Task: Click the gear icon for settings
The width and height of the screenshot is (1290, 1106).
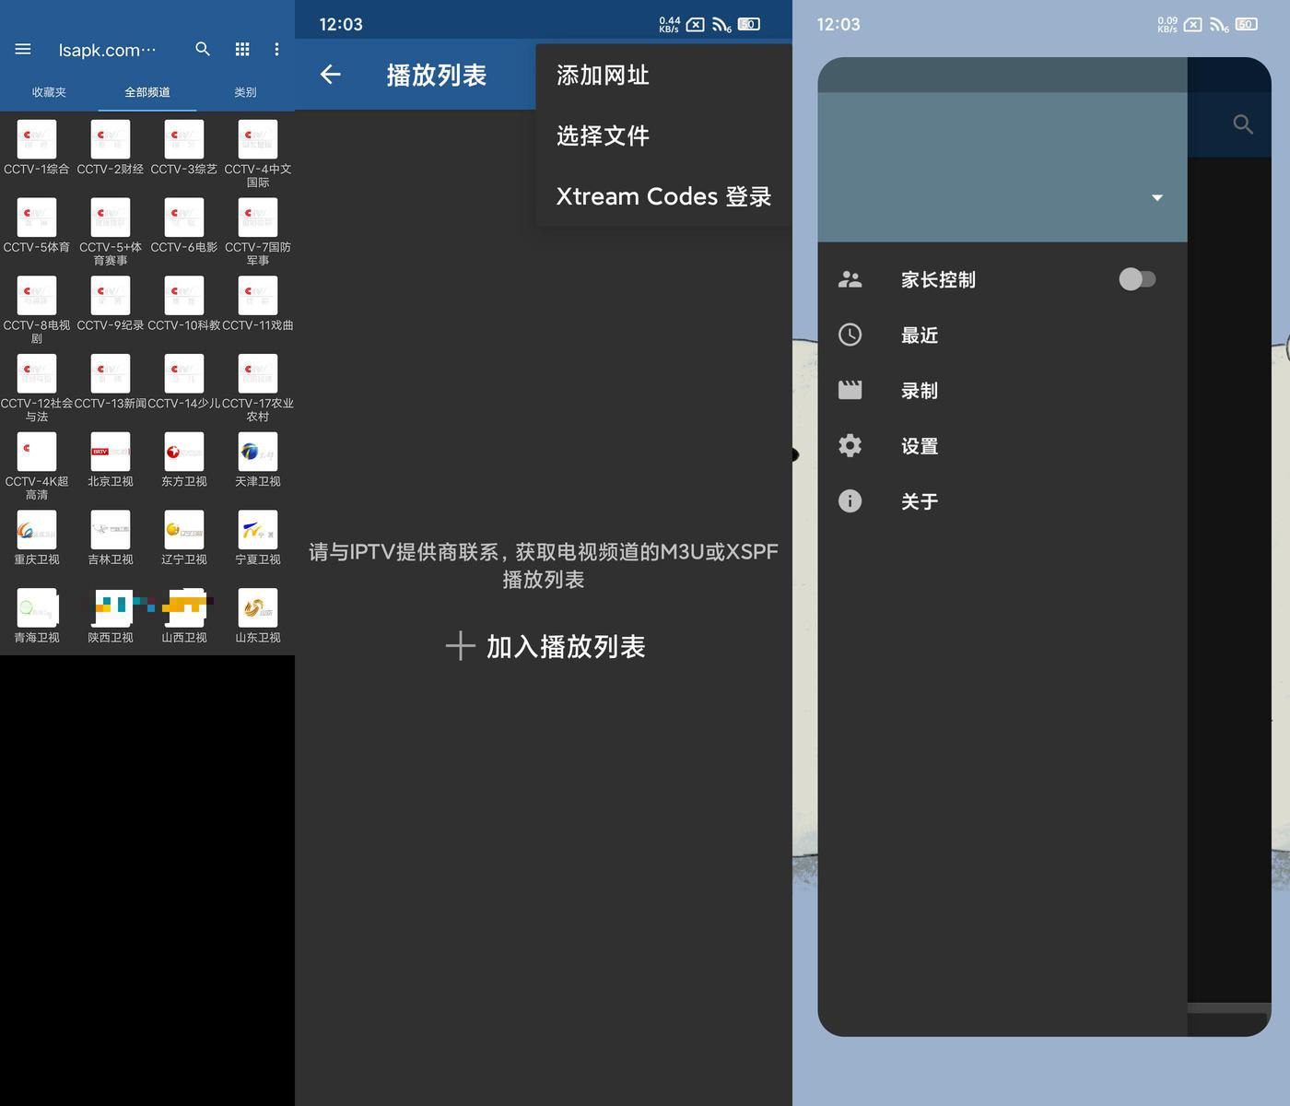Action: [850, 446]
